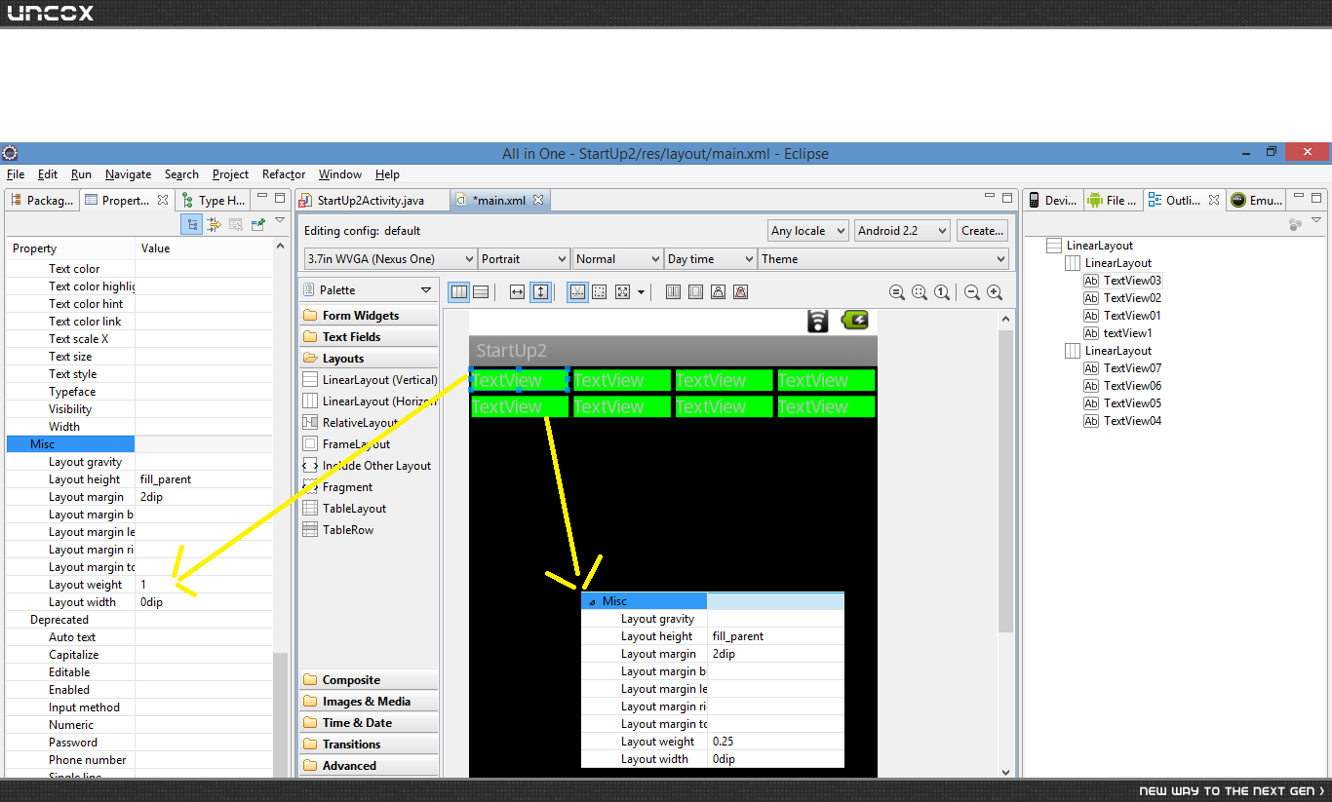1332x802 pixels.
Task: Toggle fill height layout button
Action: 540,291
